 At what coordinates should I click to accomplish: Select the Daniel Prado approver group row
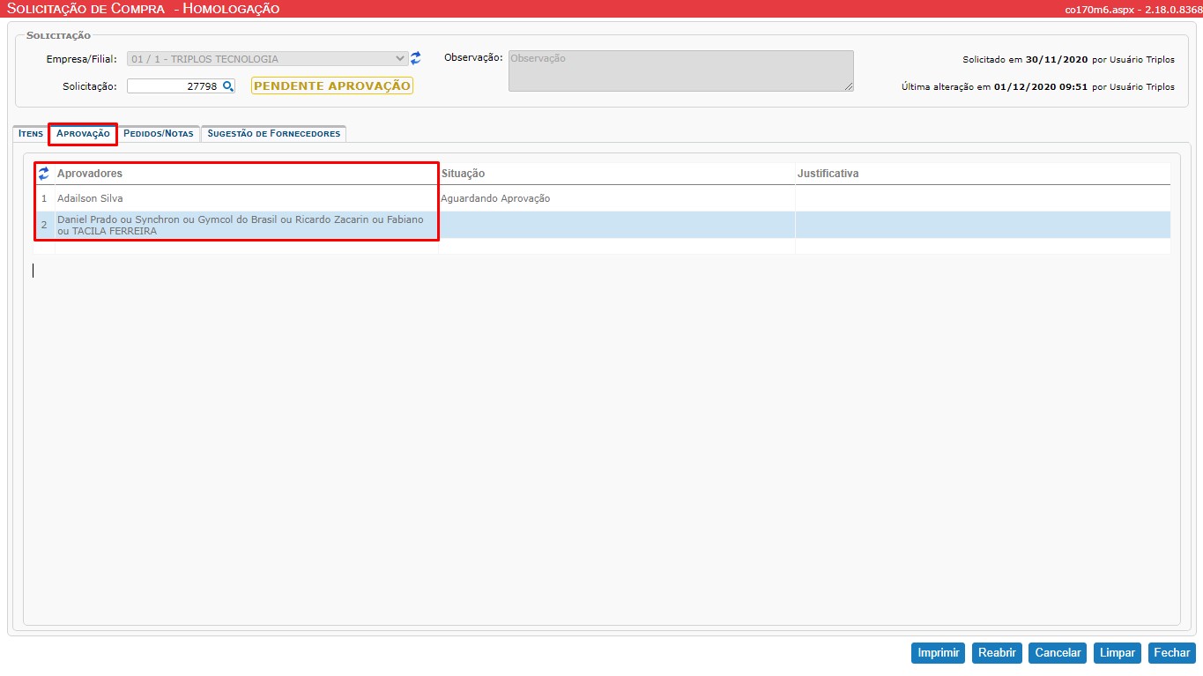(x=602, y=225)
